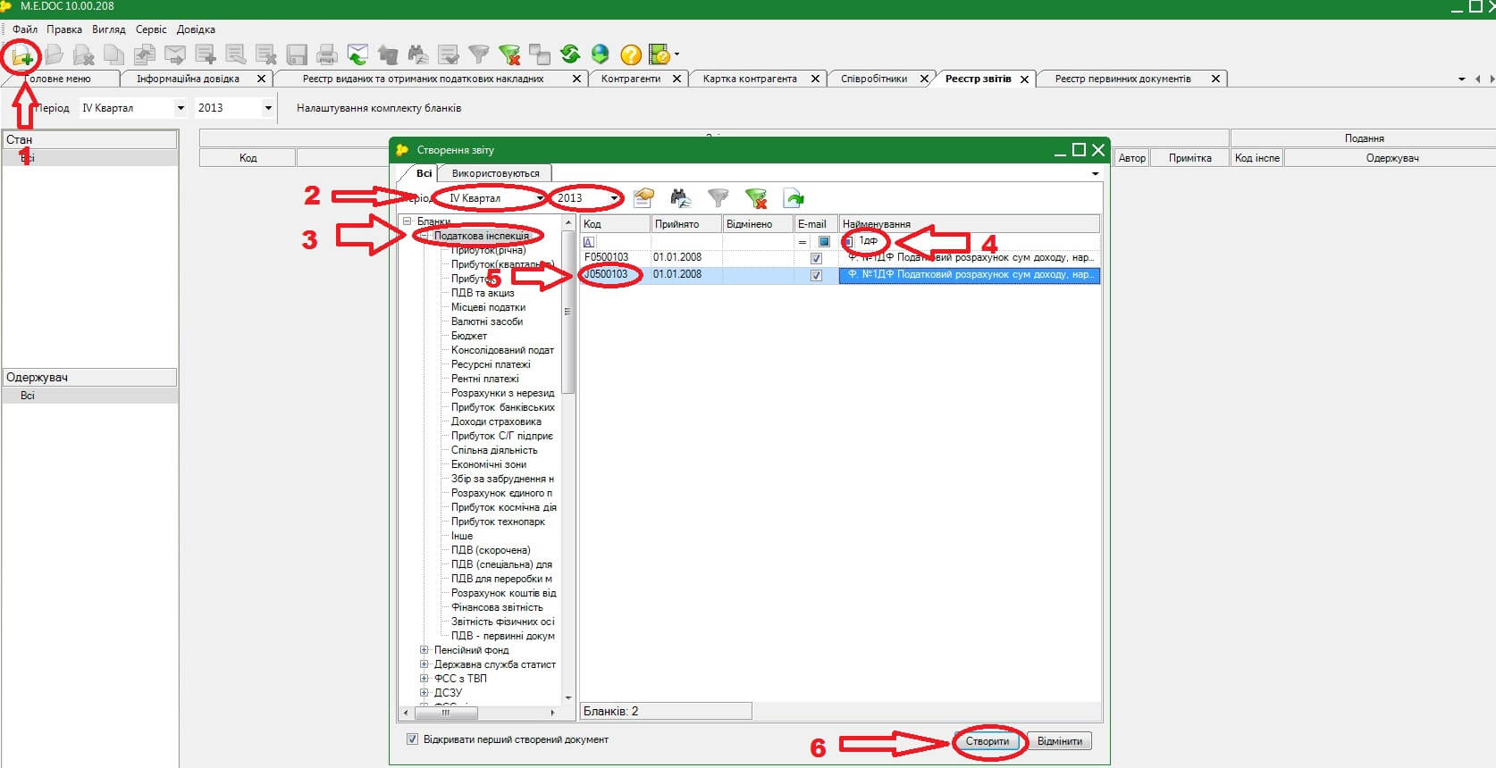This screenshot has width=1496, height=768.
Task: Click the clear filter funnel in dialog toolbar
Action: coord(756,198)
